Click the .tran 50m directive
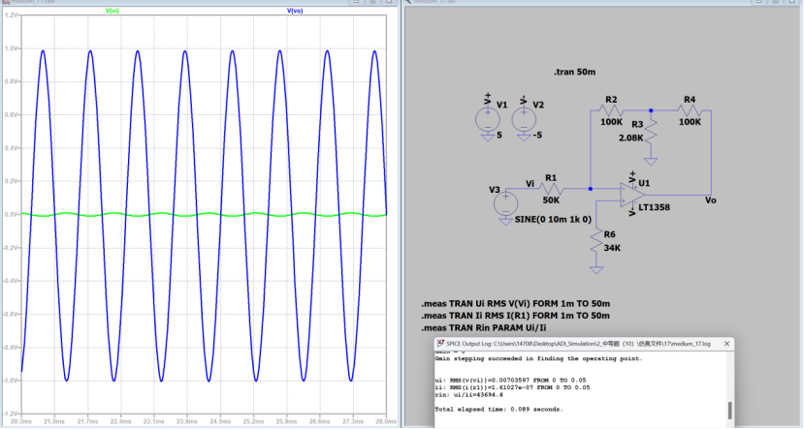Image resolution: width=804 pixels, height=429 pixels. pos(575,73)
